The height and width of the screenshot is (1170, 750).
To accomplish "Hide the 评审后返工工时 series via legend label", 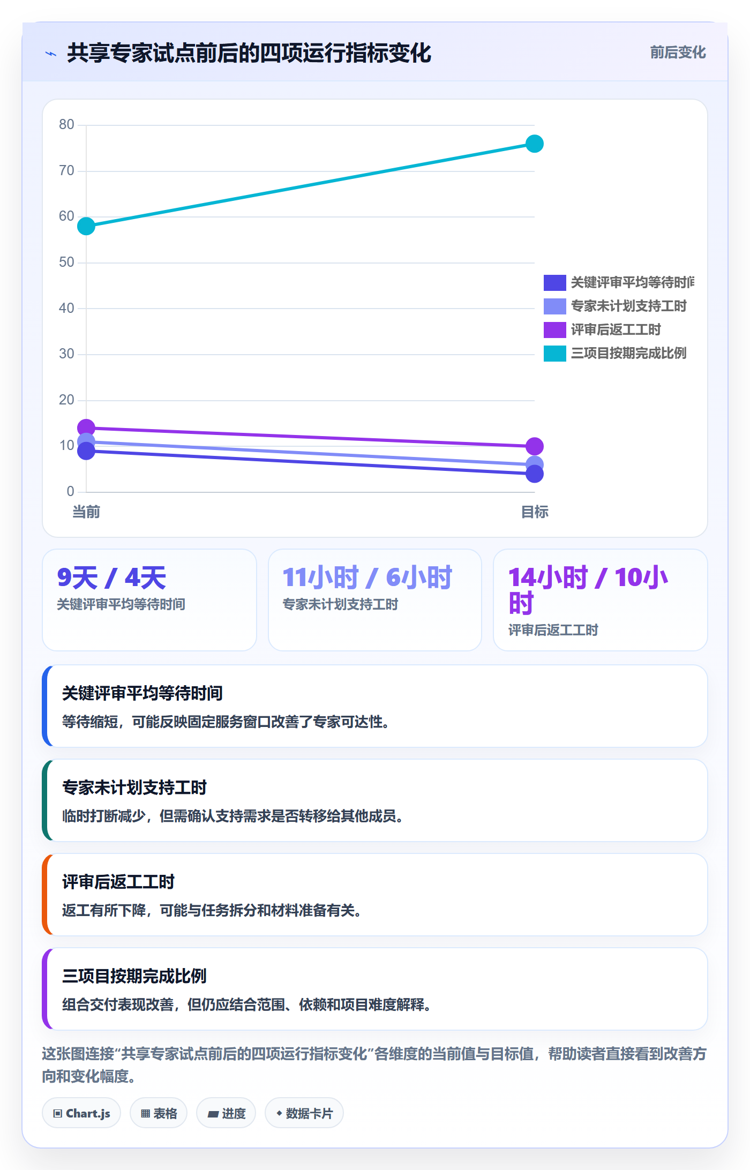I will (616, 329).
